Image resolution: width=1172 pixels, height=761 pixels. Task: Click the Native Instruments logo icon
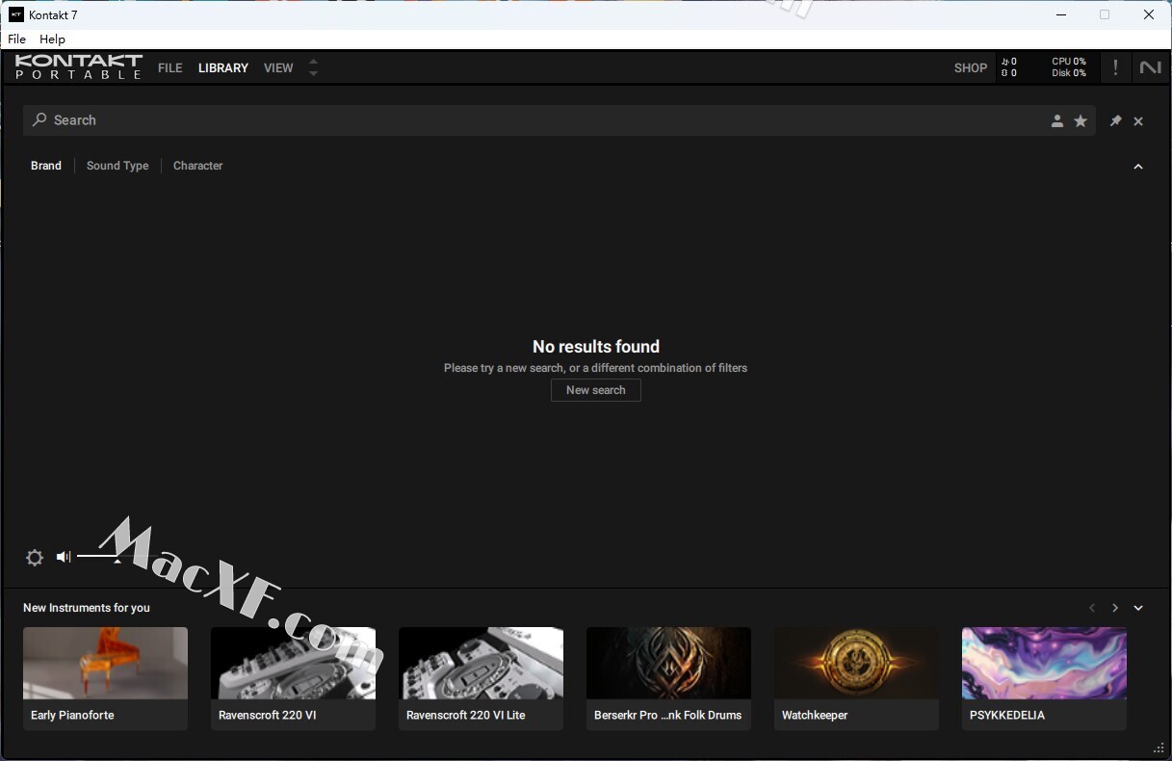pos(1150,67)
